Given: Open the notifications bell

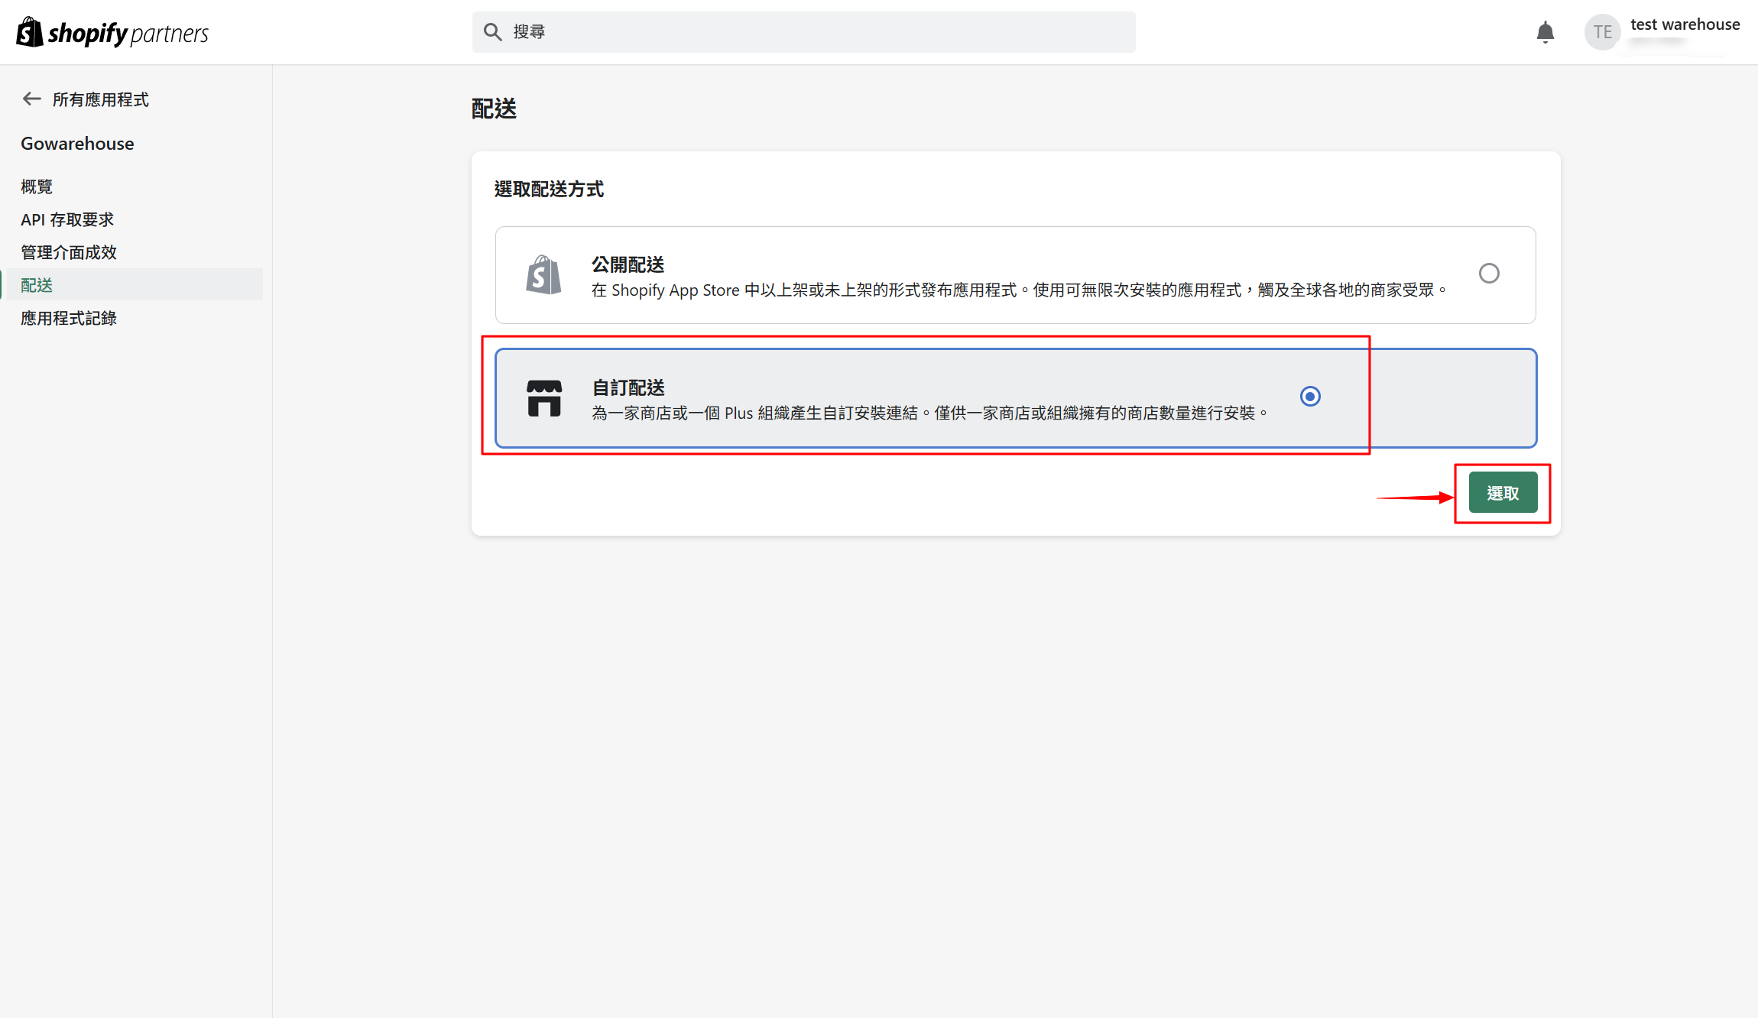Looking at the screenshot, I should click(1545, 32).
